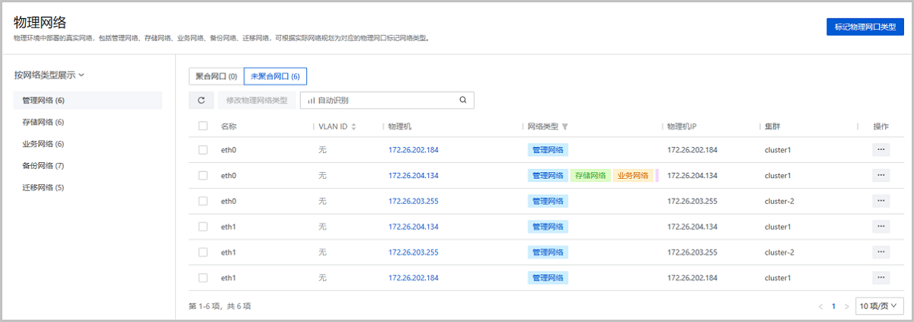Viewport: 914px width, 322px height.
Task: Click the VLAN ID sort icon
Action: 353,126
